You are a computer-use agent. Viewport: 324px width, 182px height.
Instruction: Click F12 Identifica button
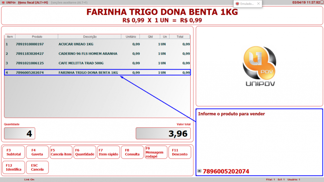(x=14, y=167)
